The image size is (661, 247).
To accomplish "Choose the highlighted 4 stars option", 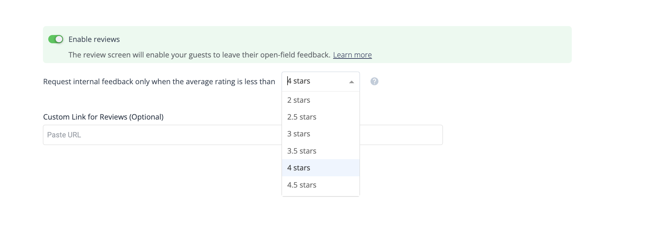I will pos(321,168).
